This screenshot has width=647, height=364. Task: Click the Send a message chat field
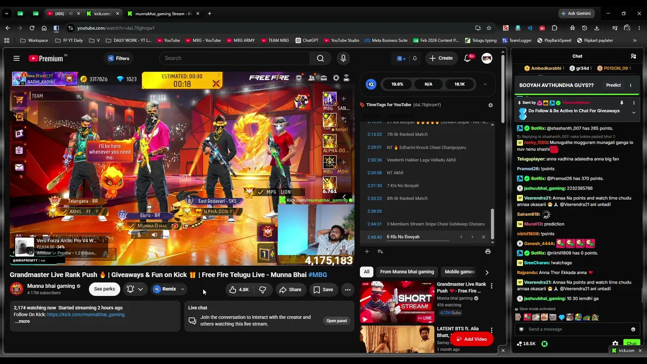(x=571, y=329)
